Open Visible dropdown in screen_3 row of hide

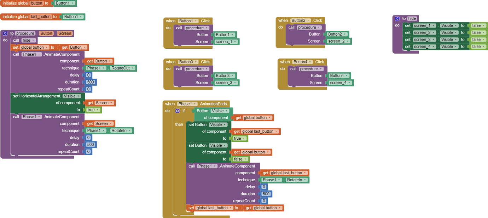point(449,40)
